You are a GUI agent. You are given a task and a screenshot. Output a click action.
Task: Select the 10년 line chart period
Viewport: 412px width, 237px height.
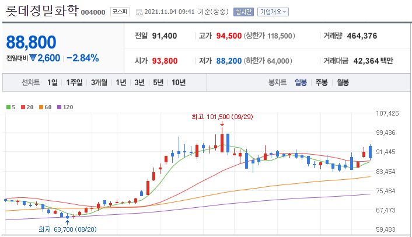[x=179, y=82]
